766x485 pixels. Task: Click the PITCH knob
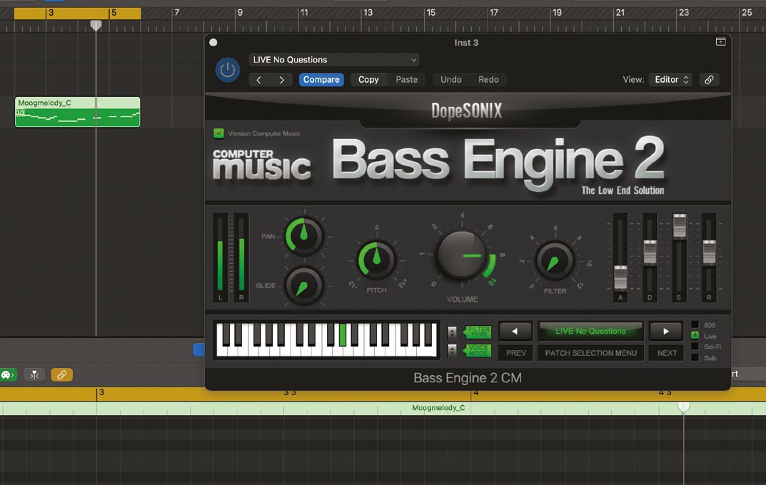376,260
